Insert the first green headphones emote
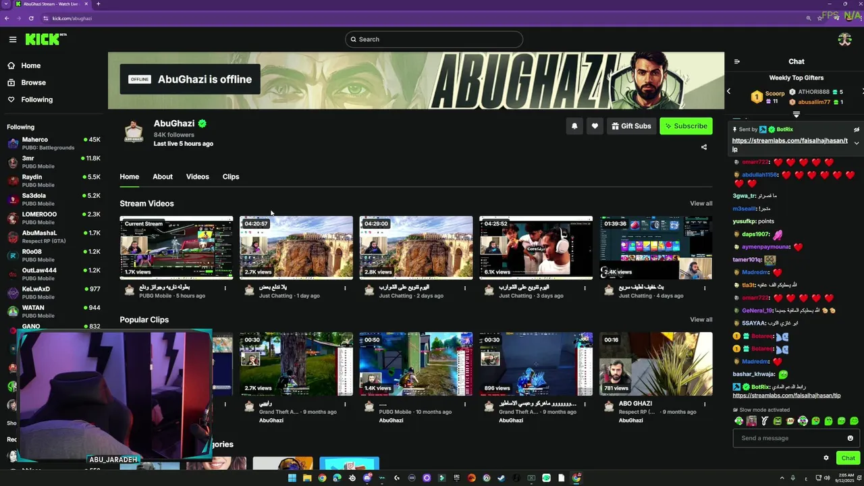This screenshot has height=486, width=864. (x=739, y=421)
